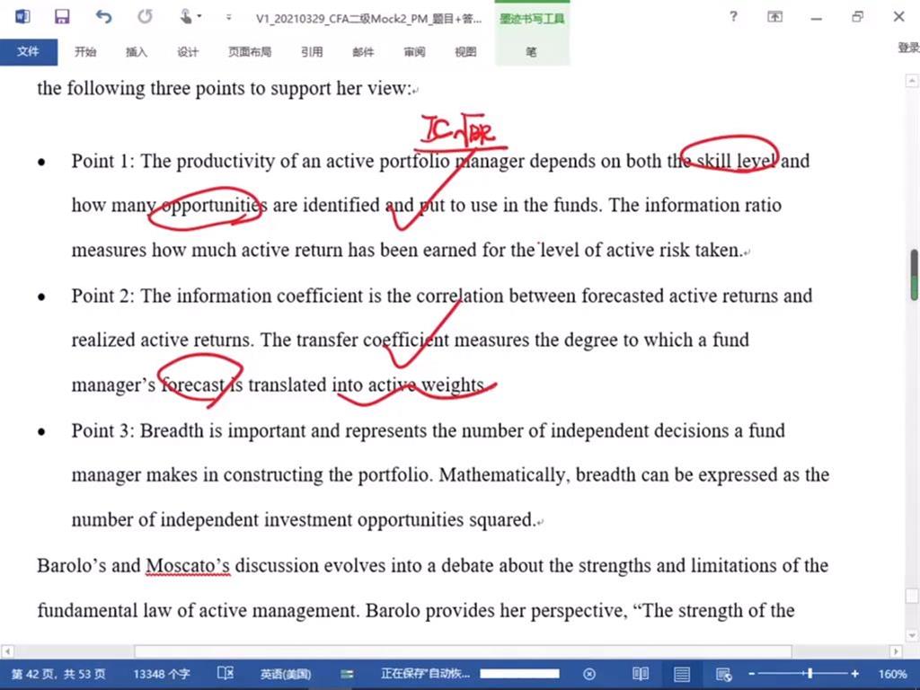The width and height of the screenshot is (920, 690).
Task: Click the text 'Point 1:' in document
Action: [102, 161]
